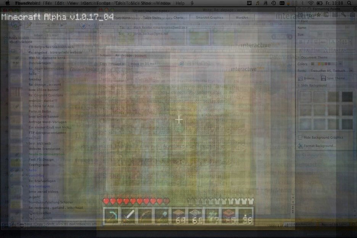The image size is (357, 238).
Task: Select the sword in the Minecraft hotbar
Action: (128, 216)
